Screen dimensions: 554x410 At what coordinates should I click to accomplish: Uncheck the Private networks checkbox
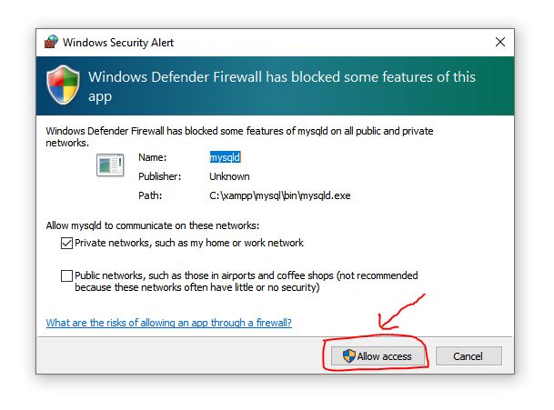tap(66, 244)
